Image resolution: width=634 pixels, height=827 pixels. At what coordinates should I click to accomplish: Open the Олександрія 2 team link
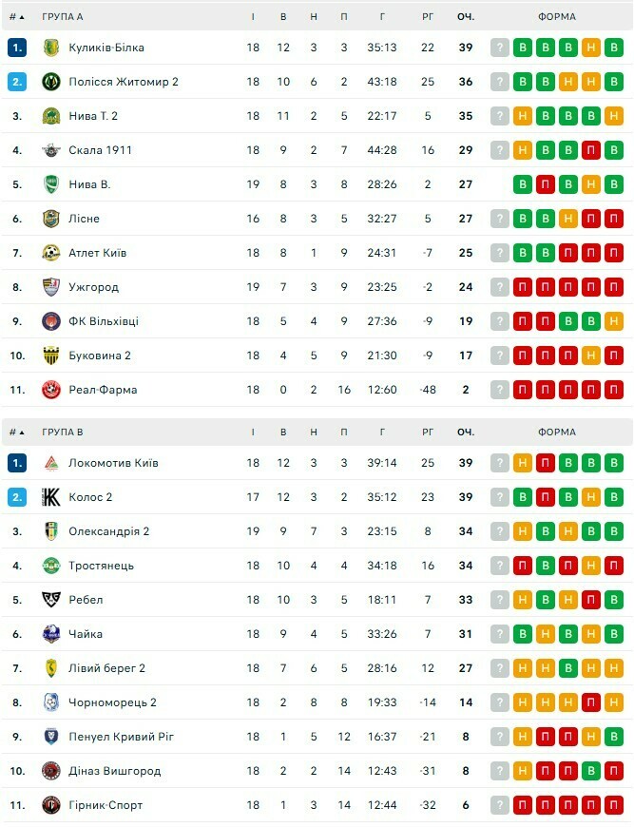point(108,531)
